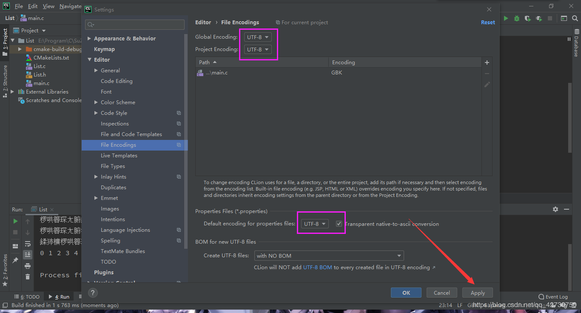Expand the Appearance & Behavior settings section

coord(89,38)
